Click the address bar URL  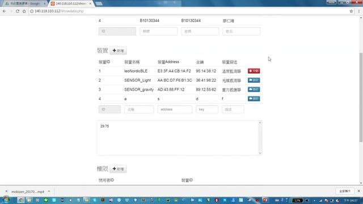click(x=59, y=11)
